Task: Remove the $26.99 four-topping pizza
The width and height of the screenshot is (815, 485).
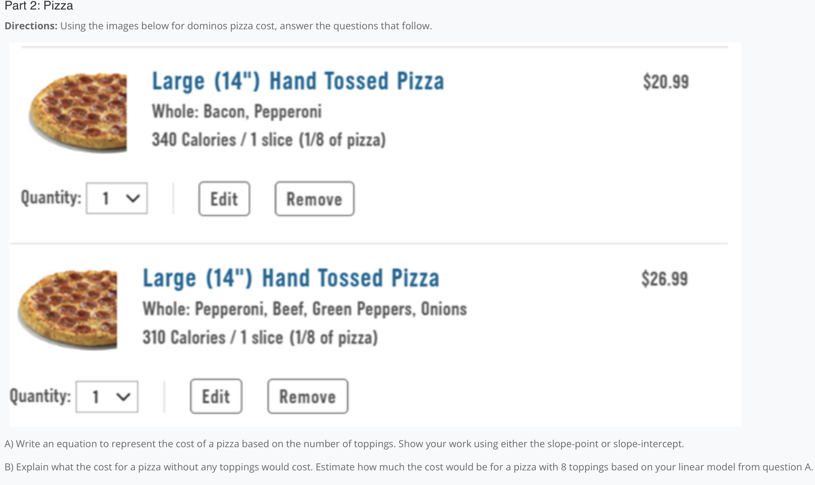Action: (x=308, y=396)
